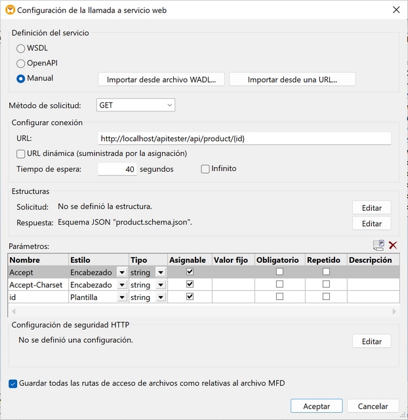The width and height of the screenshot is (408, 420).
Task: Open Tipo dropdown for Accept-Charset row
Action: pyautogui.click(x=161, y=285)
